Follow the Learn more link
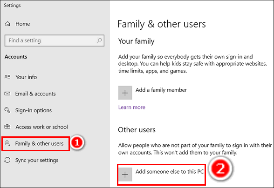Image resolution: width=274 pixels, height=188 pixels. [x=132, y=107]
